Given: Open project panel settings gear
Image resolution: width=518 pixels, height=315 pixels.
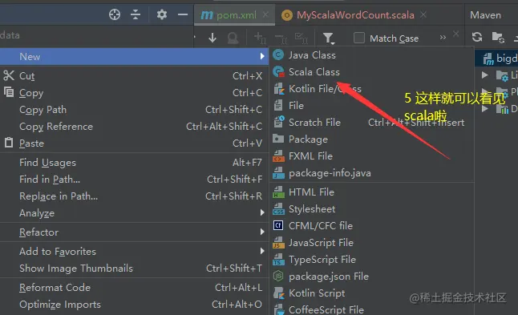Looking at the screenshot, I should pyautogui.click(x=161, y=14).
